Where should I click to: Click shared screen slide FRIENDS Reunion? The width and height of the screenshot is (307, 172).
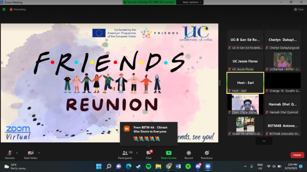[x=109, y=83]
